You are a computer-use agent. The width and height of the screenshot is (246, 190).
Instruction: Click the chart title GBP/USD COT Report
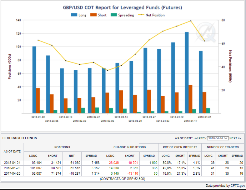tap(122, 7)
